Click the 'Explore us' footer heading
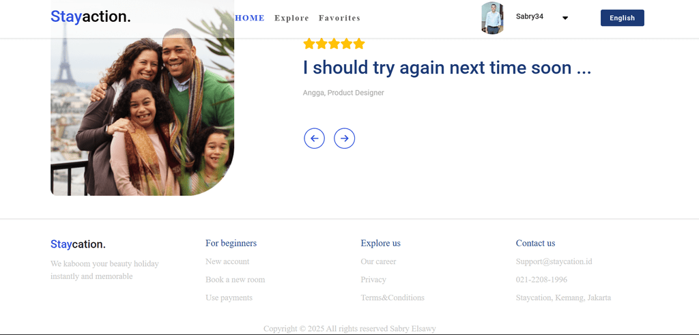The height and width of the screenshot is (335, 699). click(x=380, y=243)
